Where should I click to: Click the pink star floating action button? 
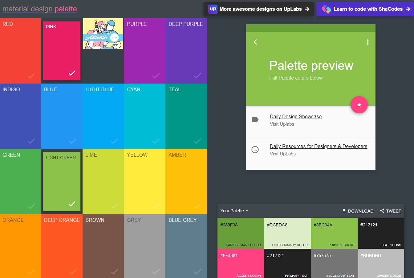tap(359, 105)
